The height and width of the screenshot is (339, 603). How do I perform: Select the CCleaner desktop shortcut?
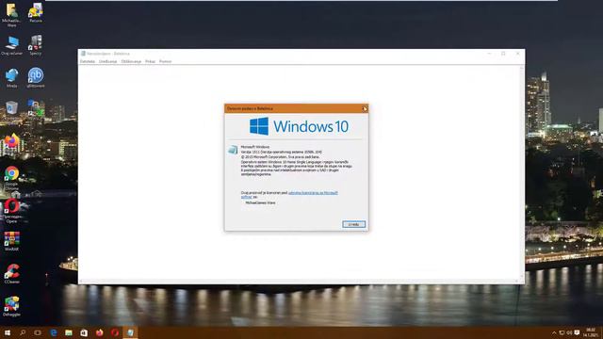(x=11, y=274)
